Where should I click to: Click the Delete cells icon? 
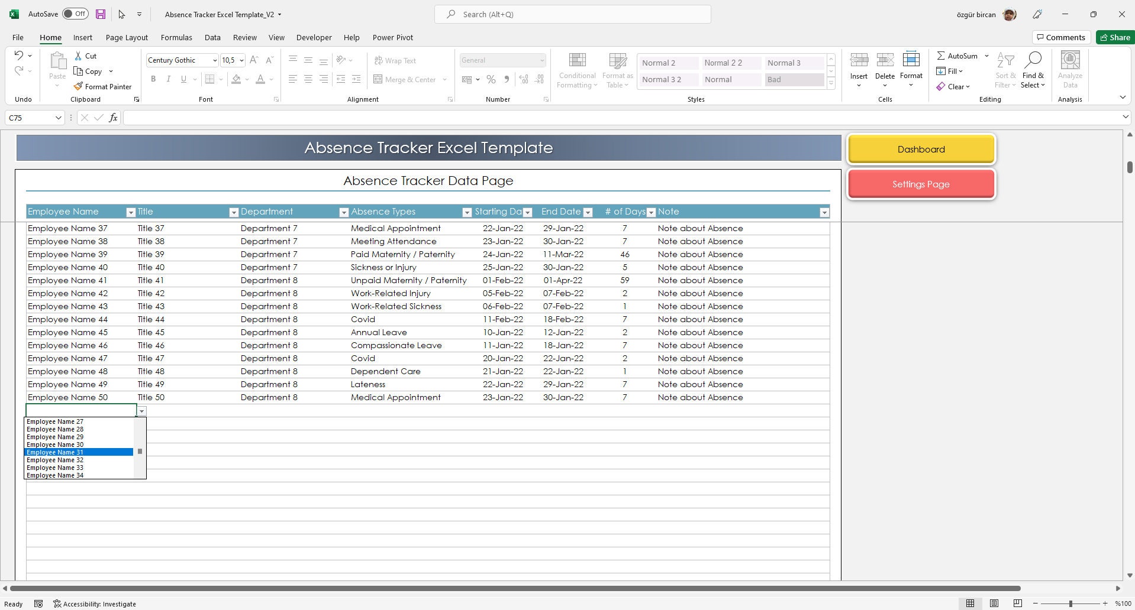coord(885,60)
